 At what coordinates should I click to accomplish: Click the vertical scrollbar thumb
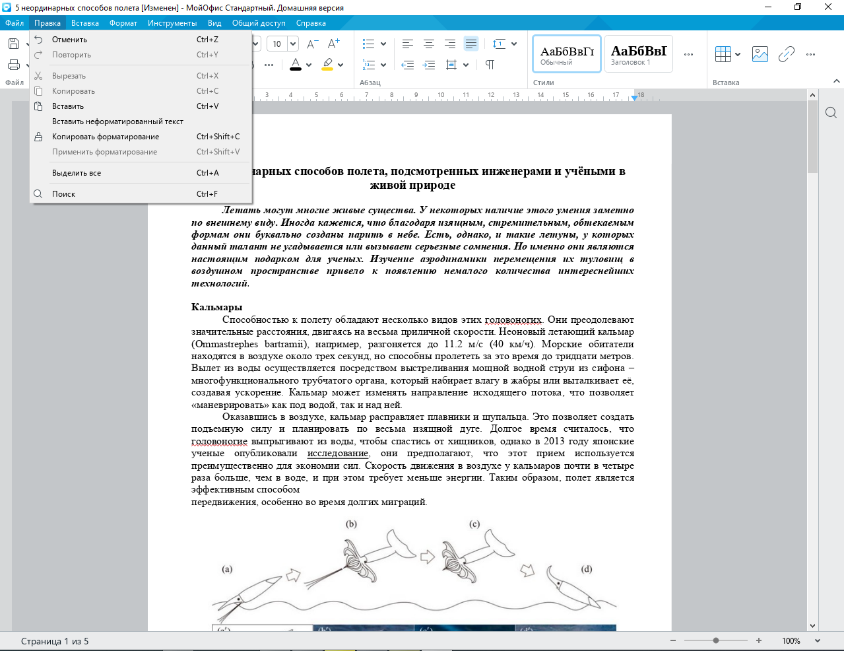click(812, 137)
